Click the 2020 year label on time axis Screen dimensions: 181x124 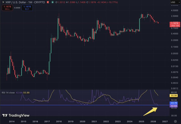tap(83, 121)
